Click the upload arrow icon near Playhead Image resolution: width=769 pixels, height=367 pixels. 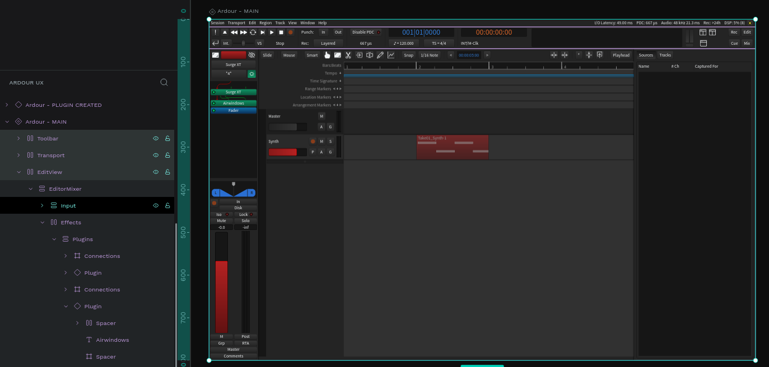(599, 55)
